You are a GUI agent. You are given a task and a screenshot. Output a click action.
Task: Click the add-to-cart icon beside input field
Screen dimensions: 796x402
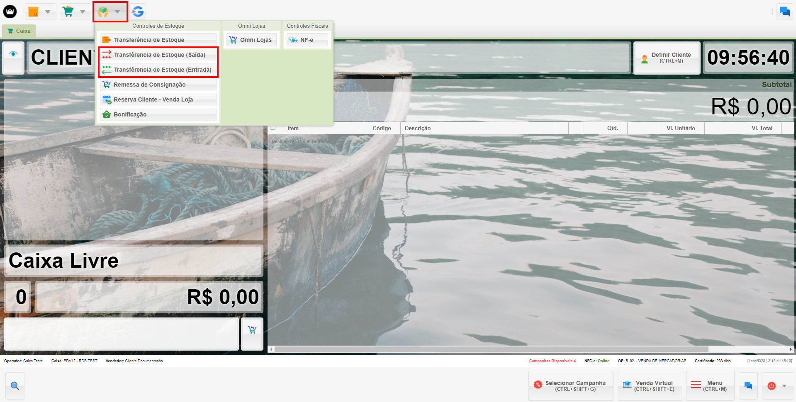tap(252, 330)
